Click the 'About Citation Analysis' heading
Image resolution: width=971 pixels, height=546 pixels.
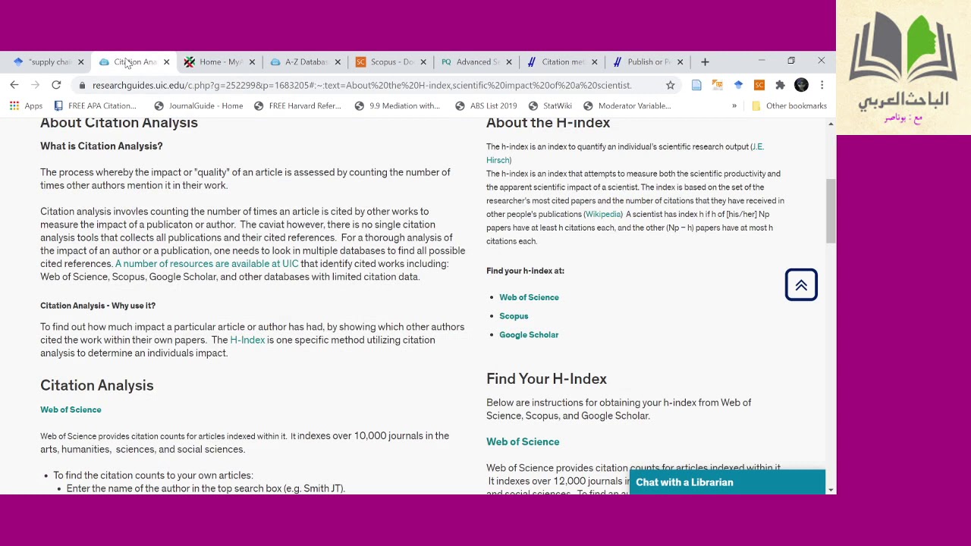tap(119, 123)
